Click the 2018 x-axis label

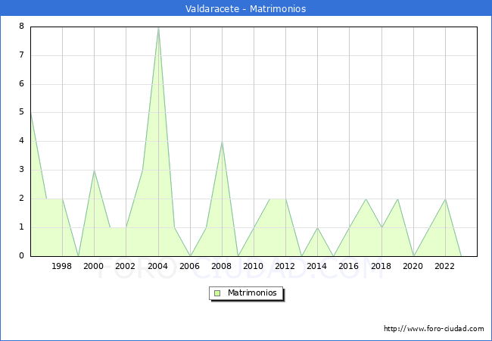pyautogui.click(x=381, y=266)
